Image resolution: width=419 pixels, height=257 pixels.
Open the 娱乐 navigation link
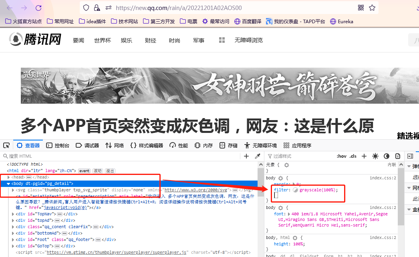coord(127,40)
